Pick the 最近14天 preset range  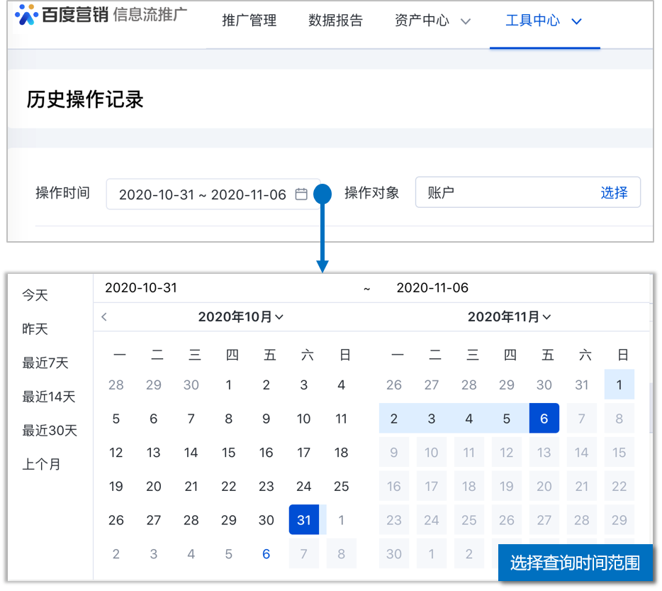pyautogui.click(x=48, y=397)
